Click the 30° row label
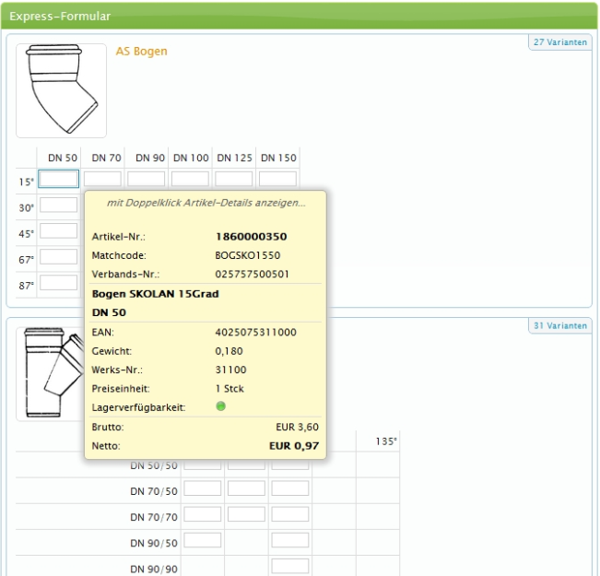Viewport: 600px width, 576px height. click(27, 207)
